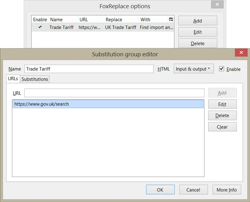Select the URLs tab
This screenshot has width=250, height=202.
click(x=13, y=79)
